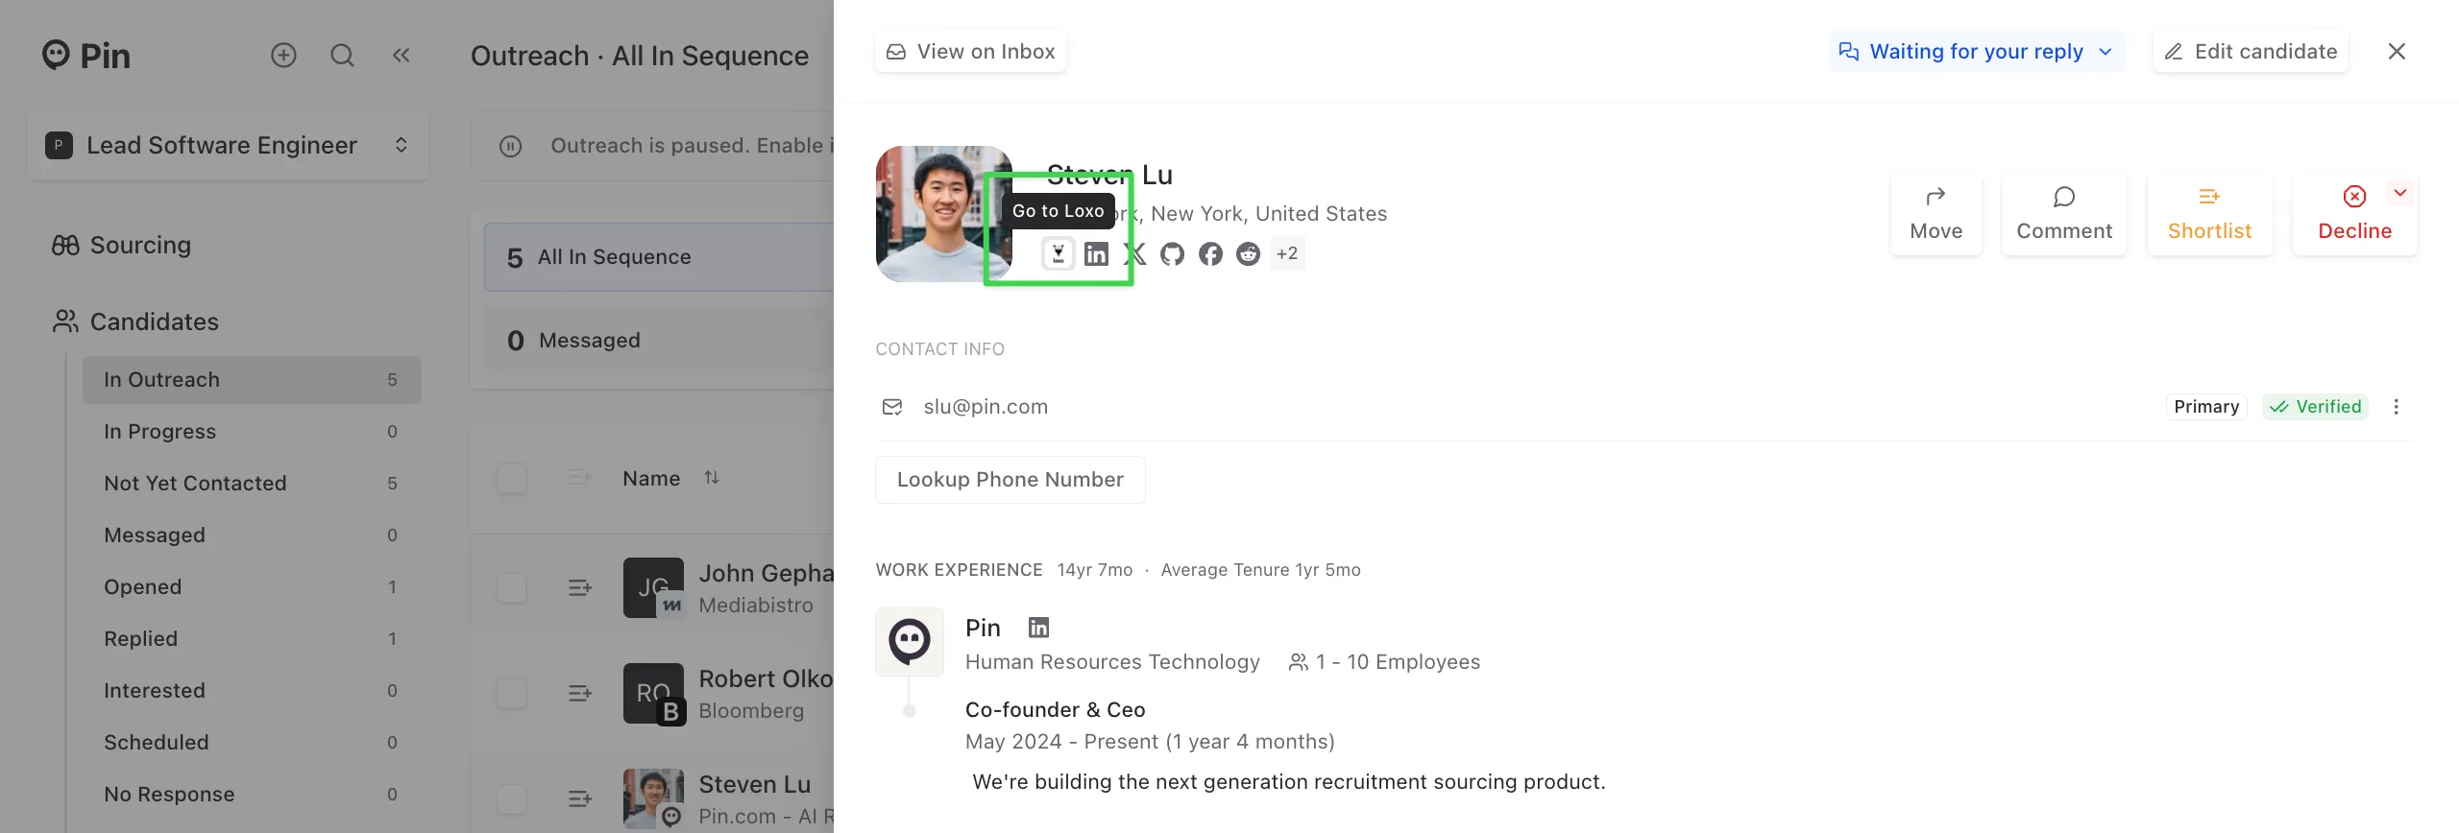Shortlist the candidate Steven Lu
This screenshot has width=2459, height=833.
(2209, 214)
